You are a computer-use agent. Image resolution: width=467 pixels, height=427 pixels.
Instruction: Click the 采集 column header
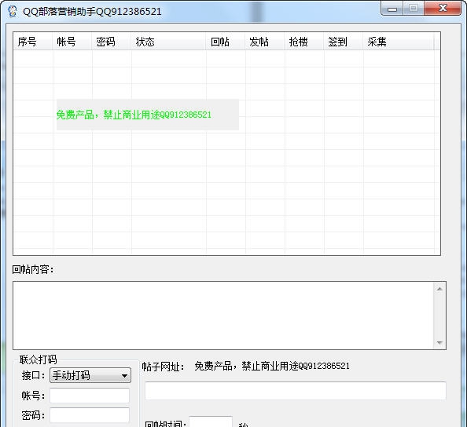399,42
